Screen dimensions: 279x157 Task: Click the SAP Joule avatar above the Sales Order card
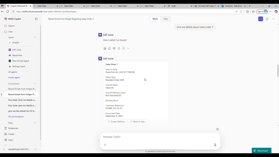pyautogui.click(x=100, y=58)
